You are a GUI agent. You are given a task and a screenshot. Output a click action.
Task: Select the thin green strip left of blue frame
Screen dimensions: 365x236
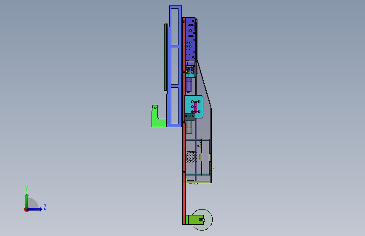tap(165, 57)
